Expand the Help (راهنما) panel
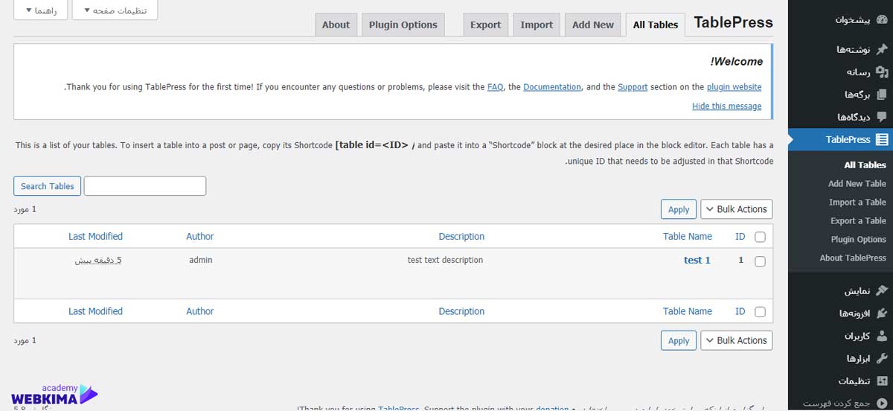 pos(40,10)
